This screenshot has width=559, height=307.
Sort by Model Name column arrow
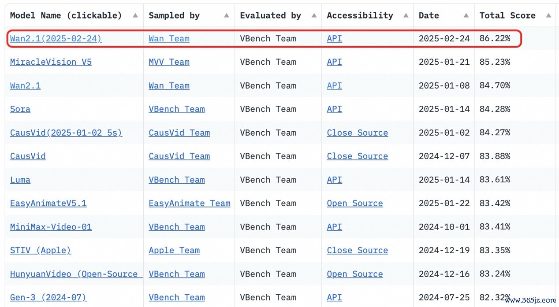pyautogui.click(x=135, y=15)
